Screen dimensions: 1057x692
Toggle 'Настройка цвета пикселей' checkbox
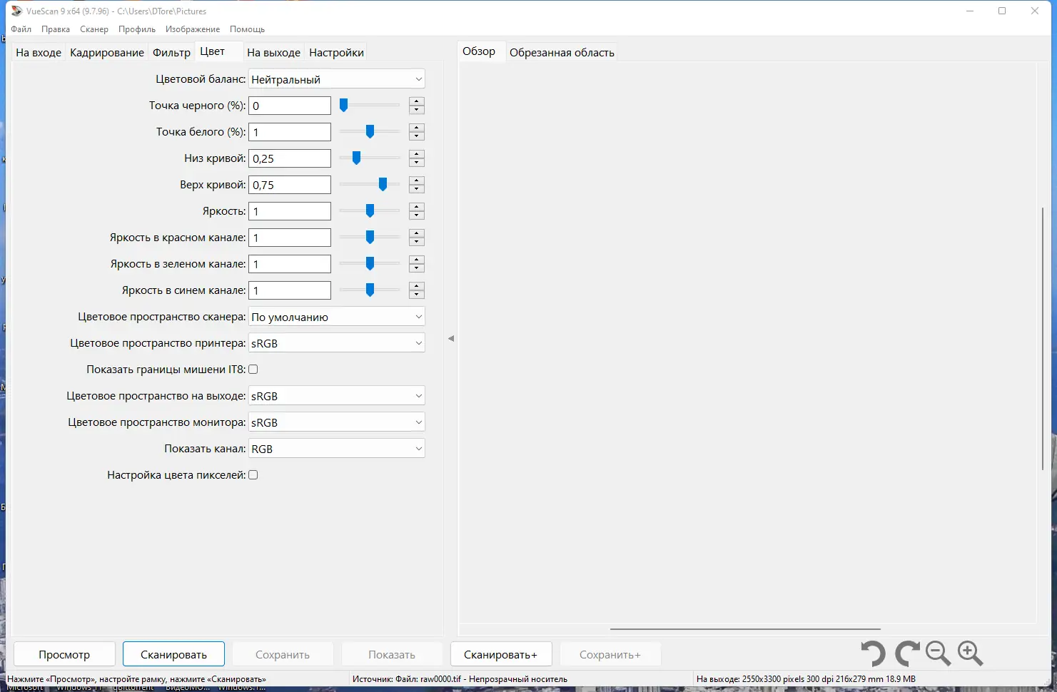(253, 475)
